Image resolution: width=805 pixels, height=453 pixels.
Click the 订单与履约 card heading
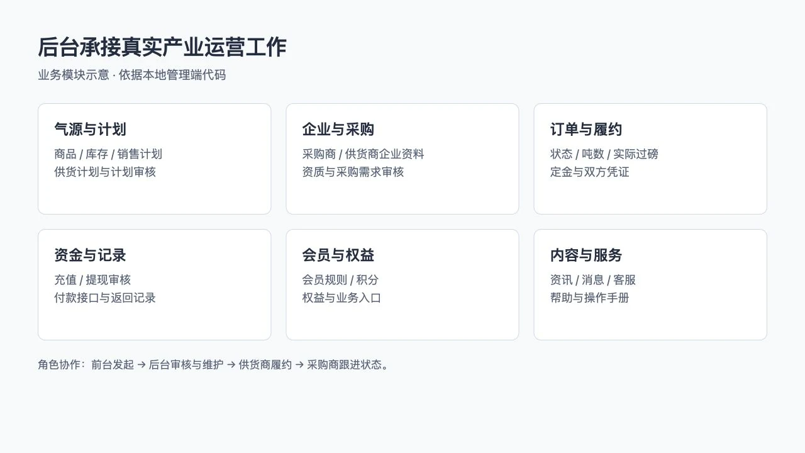pos(586,130)
